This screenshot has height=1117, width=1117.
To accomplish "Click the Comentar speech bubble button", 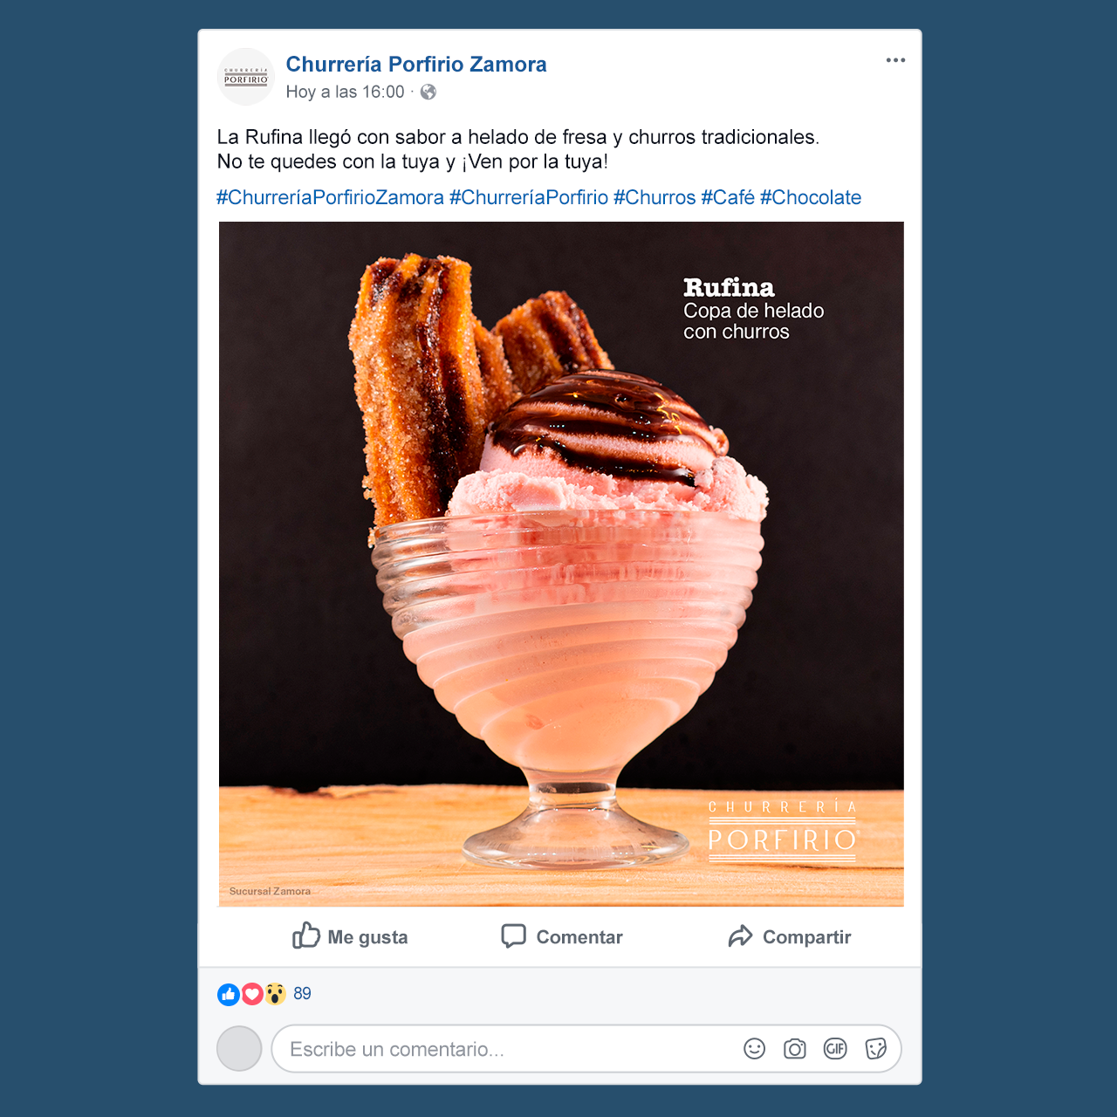I will (x=562, y=936).
